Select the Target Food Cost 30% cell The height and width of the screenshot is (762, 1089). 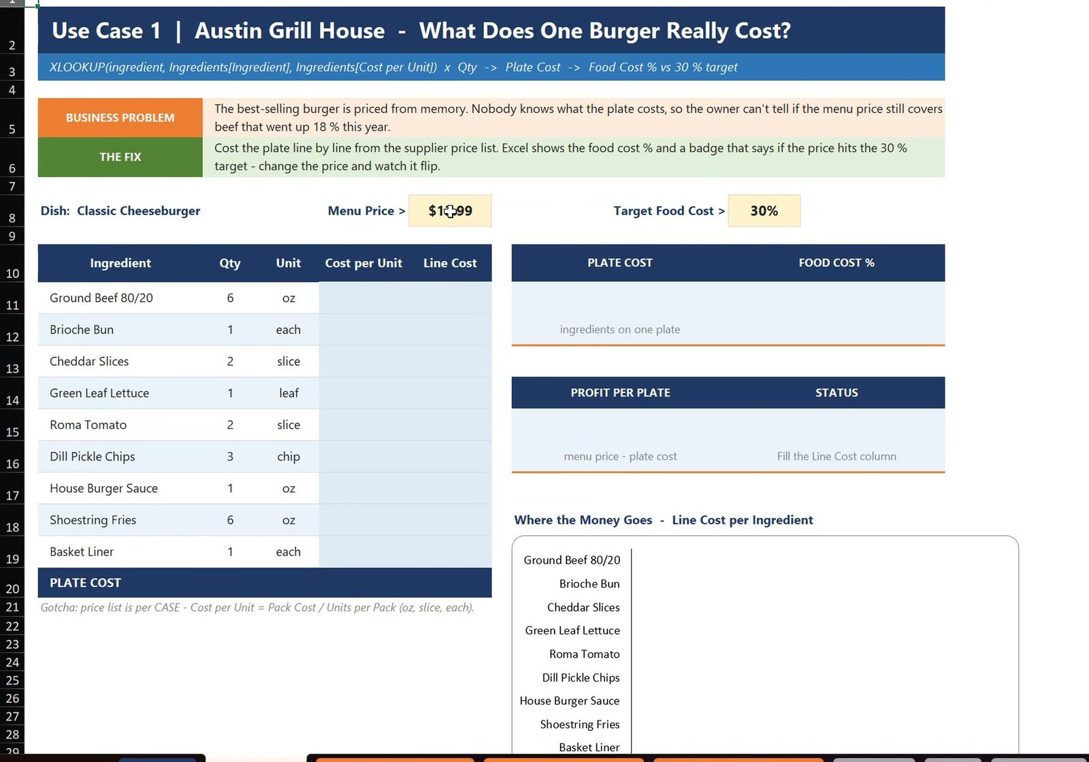(x=764, y=210)
